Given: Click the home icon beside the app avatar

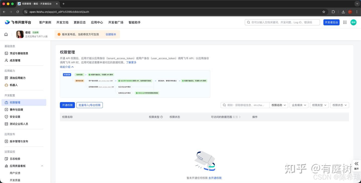Looking at the screenshot, I should click(6, 34).
